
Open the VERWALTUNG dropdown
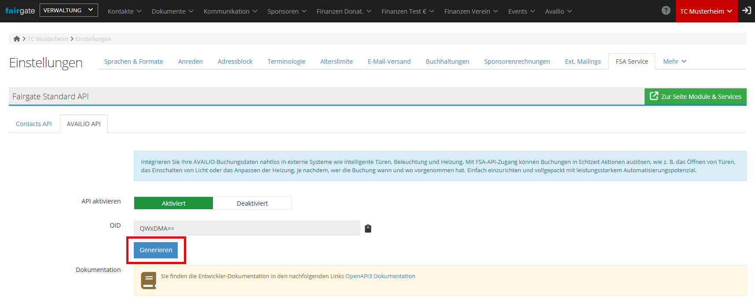[69, 10]
